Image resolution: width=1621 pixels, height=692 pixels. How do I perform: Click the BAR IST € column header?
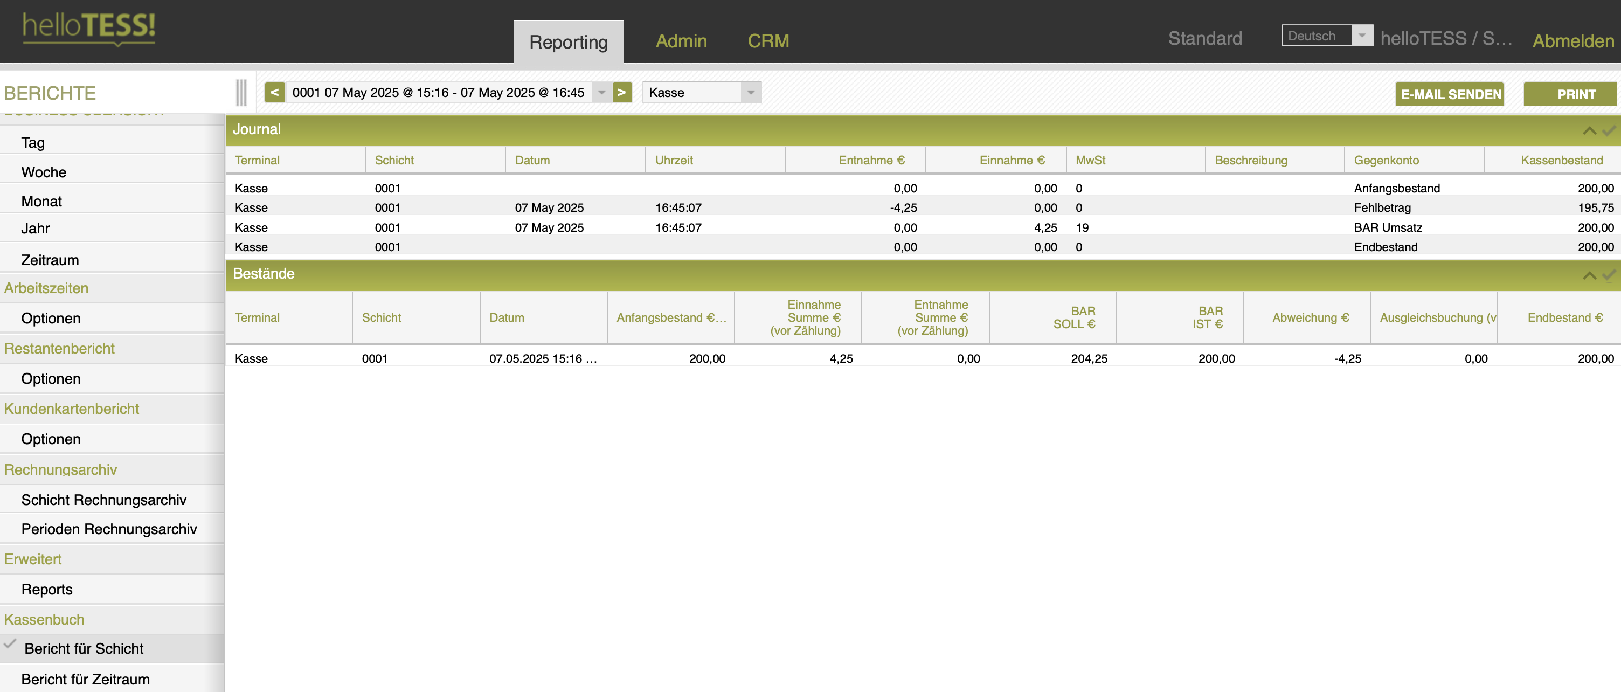1180,317
